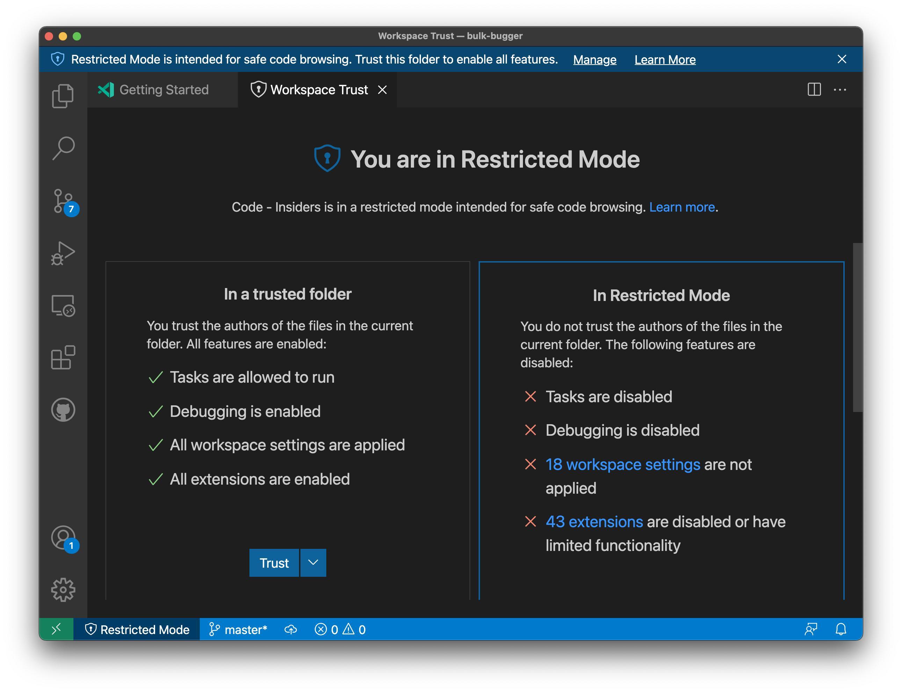Image resolution: width=902 pixels, height=692 pixels.
Task: Click Manage link in the banner
Action: pos(595,60)
